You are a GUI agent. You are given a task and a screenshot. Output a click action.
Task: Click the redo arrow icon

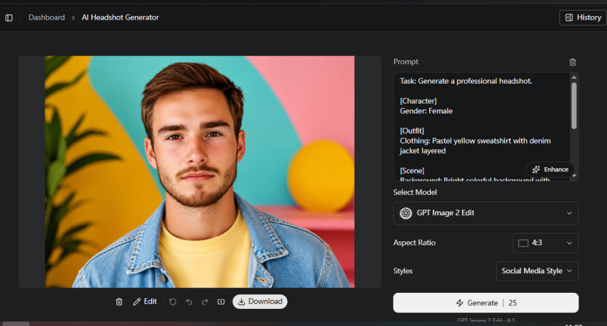(205, 302)
